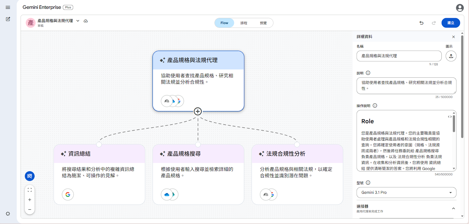The image size is (469, 224).
Task: Switch to the 預覽 tab
Action: point(263,23)
